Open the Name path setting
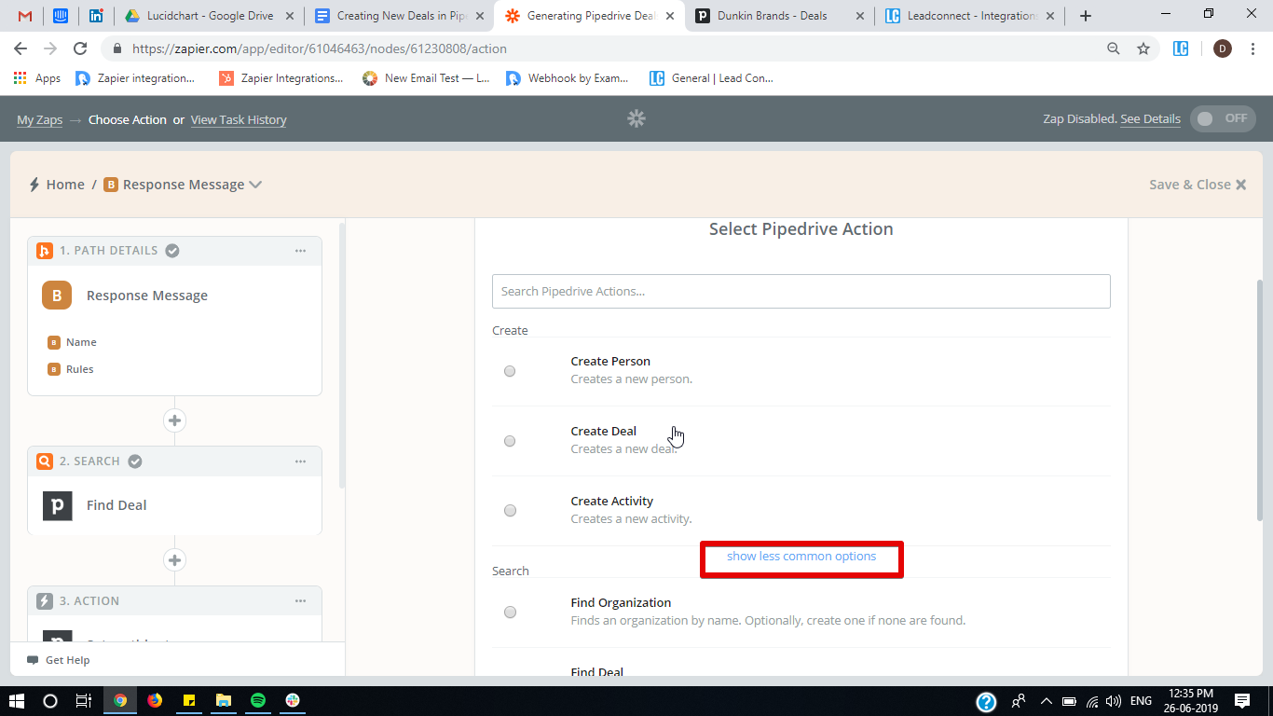1273x716 pixels. coord(81,342)
